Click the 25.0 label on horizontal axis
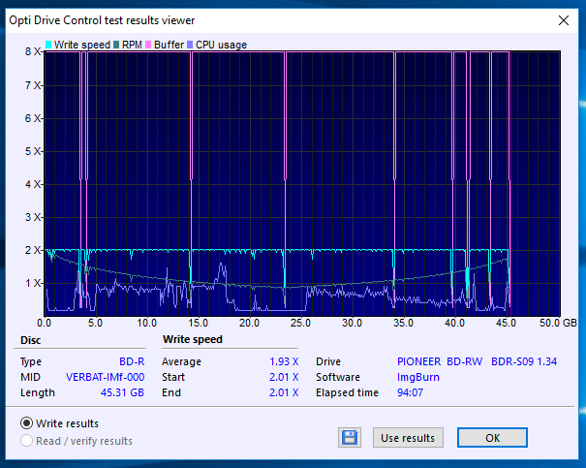Image resolution: width=586 pixels, height=468 pixels. coord(300,323)
